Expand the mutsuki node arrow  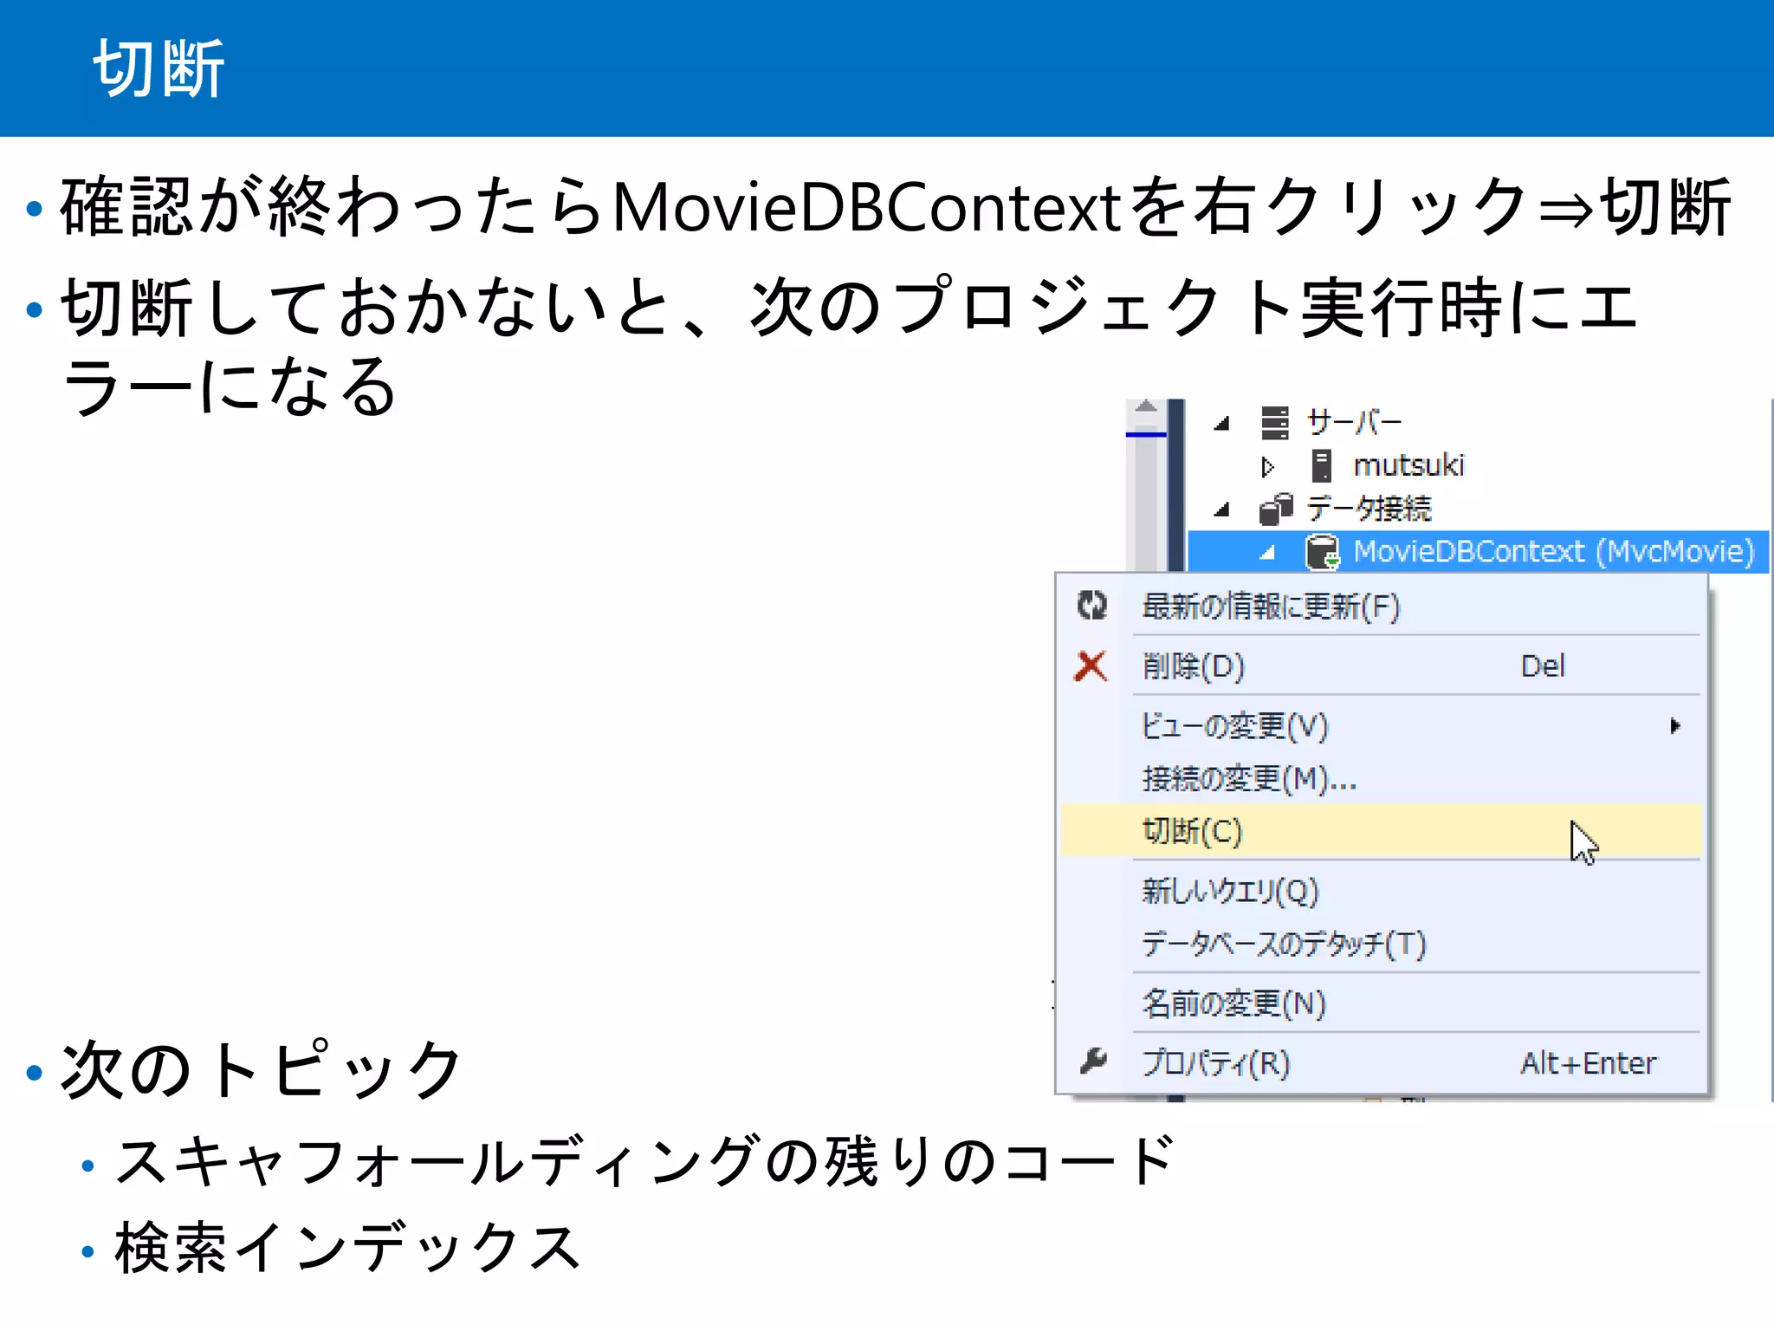tap(1267, 466)
